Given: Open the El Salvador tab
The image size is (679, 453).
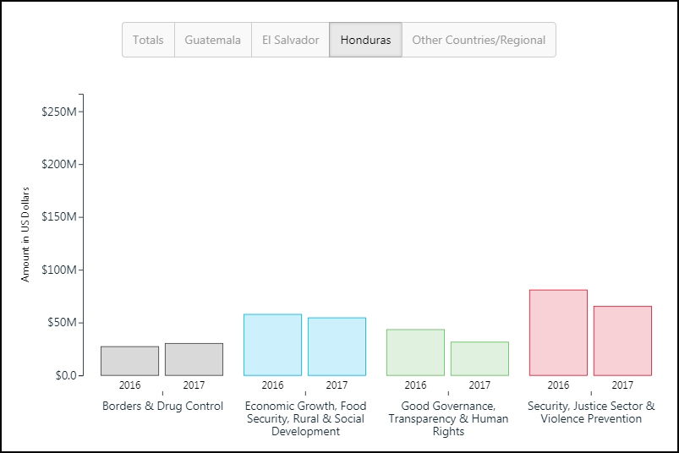Looking at the screenshot, I should tap(290, 40).
